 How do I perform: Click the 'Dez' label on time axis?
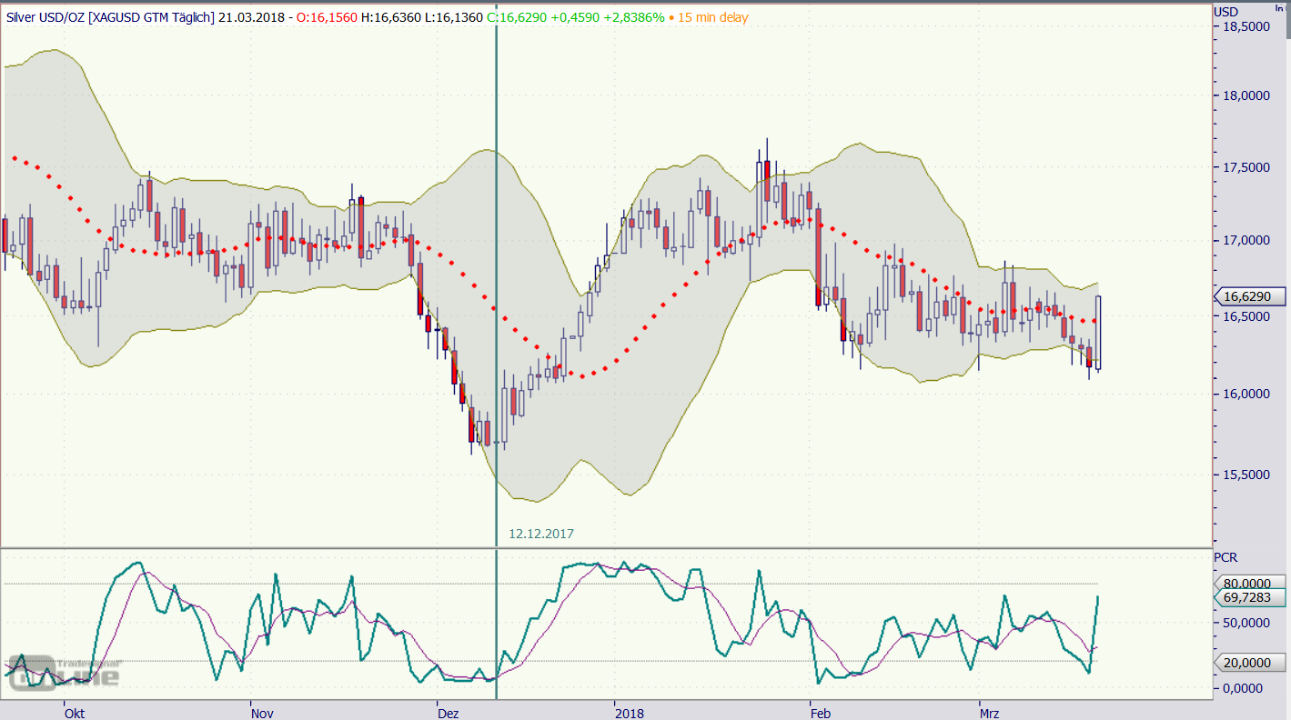(x=448, y=713)
